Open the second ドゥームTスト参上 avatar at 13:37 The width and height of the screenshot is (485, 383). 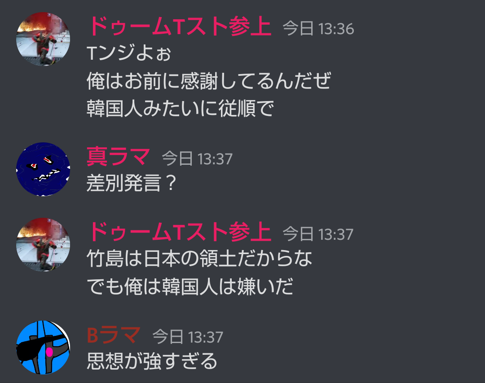[43, 245]
